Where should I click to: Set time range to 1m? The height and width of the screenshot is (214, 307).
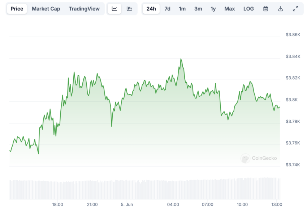[182, 9]
